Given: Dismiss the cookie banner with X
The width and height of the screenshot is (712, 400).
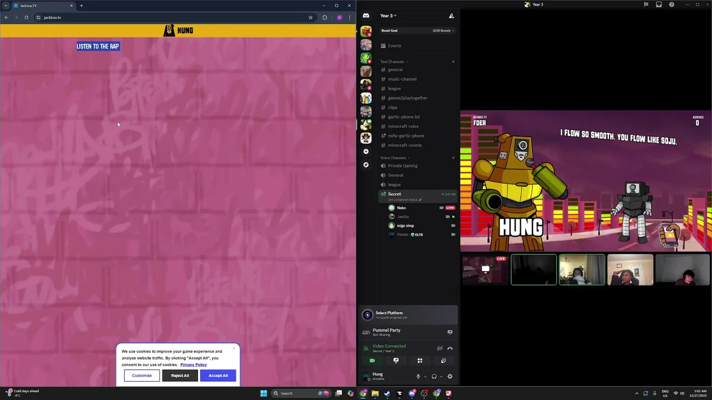Looking at the screenshot, I should pyautogui.click(x=234, y=348).
